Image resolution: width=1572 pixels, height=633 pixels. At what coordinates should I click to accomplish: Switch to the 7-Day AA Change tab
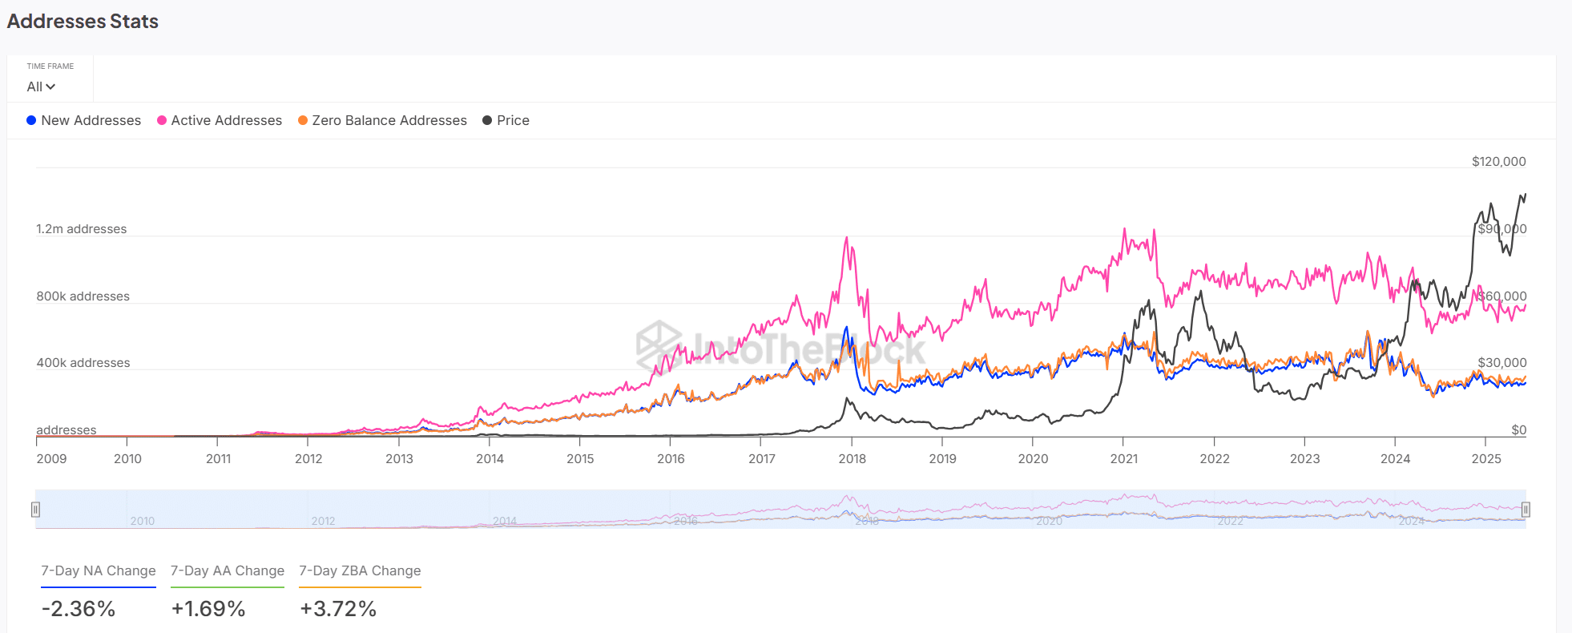coord(228,571)
